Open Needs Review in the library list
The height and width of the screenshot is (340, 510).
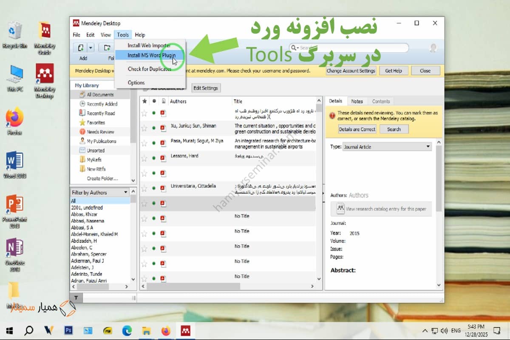(100, 132)
